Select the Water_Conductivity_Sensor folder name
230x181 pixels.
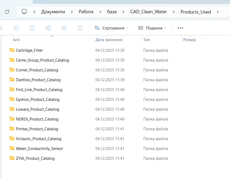[x=39, y=149]
